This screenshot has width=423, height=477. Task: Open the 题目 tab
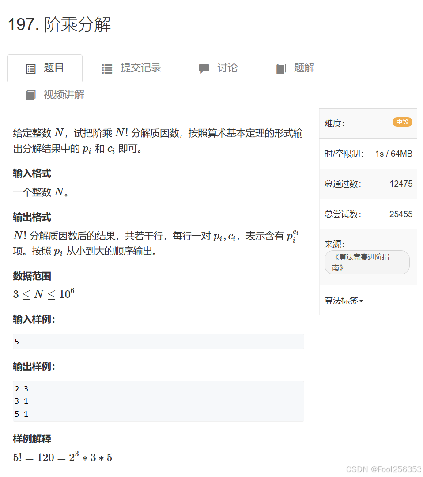click(53, 68)
